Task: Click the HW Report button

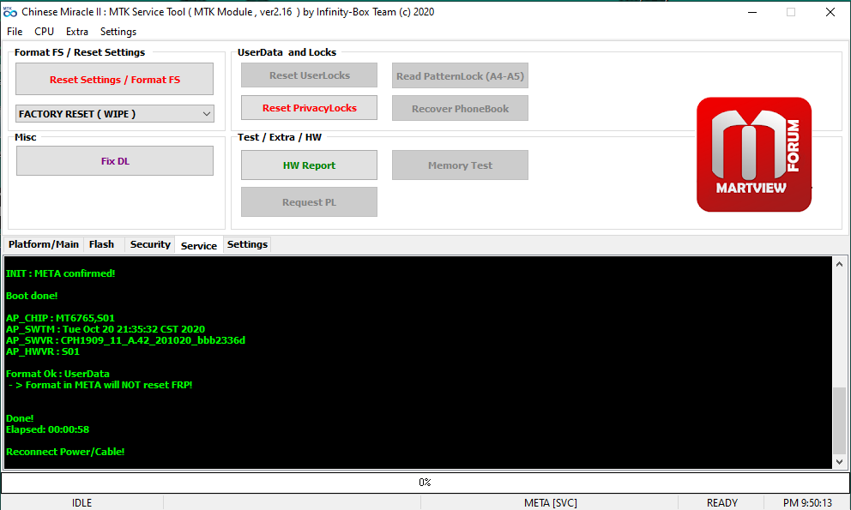Action: pos(310,165)
